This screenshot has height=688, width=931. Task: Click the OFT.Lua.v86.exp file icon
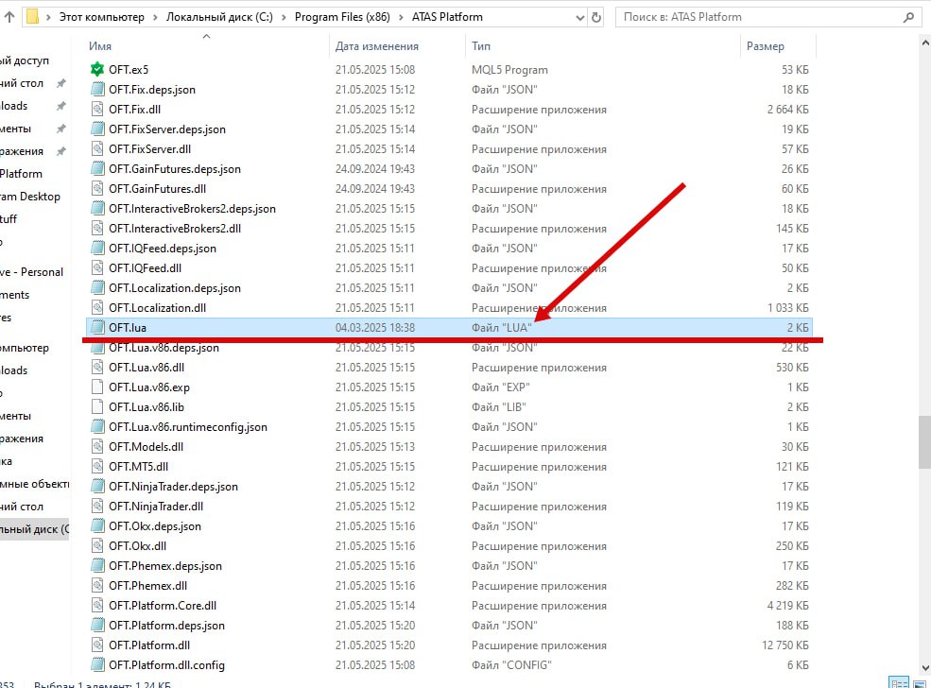click(x=97, y=387)
